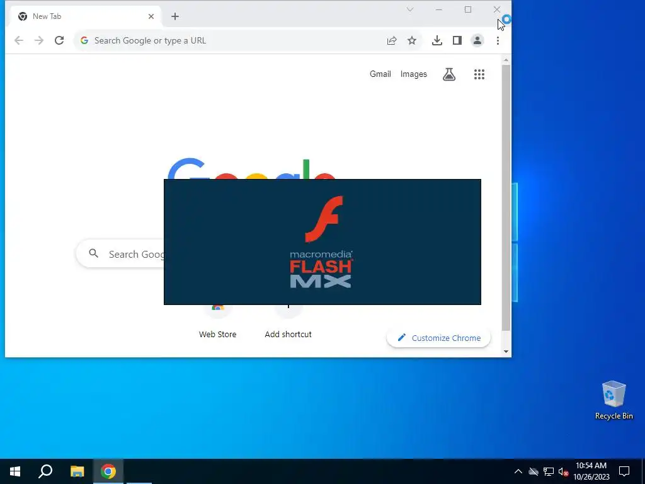
Task: Open the Web Store shortcut
Action: pos(217,322)
